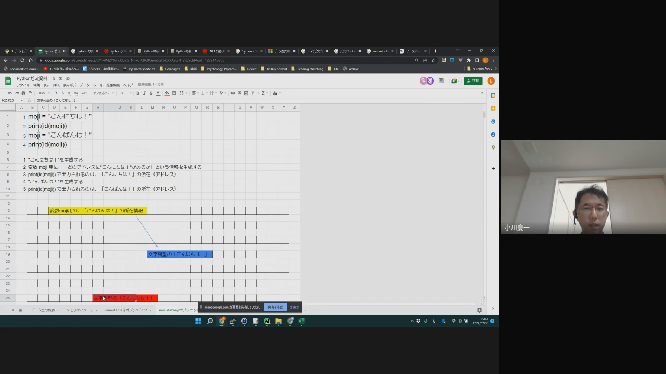The height and width of the screenshot is (374, 666).
Task: Open the zoom 150% dropdown
Action: (43, 94)
